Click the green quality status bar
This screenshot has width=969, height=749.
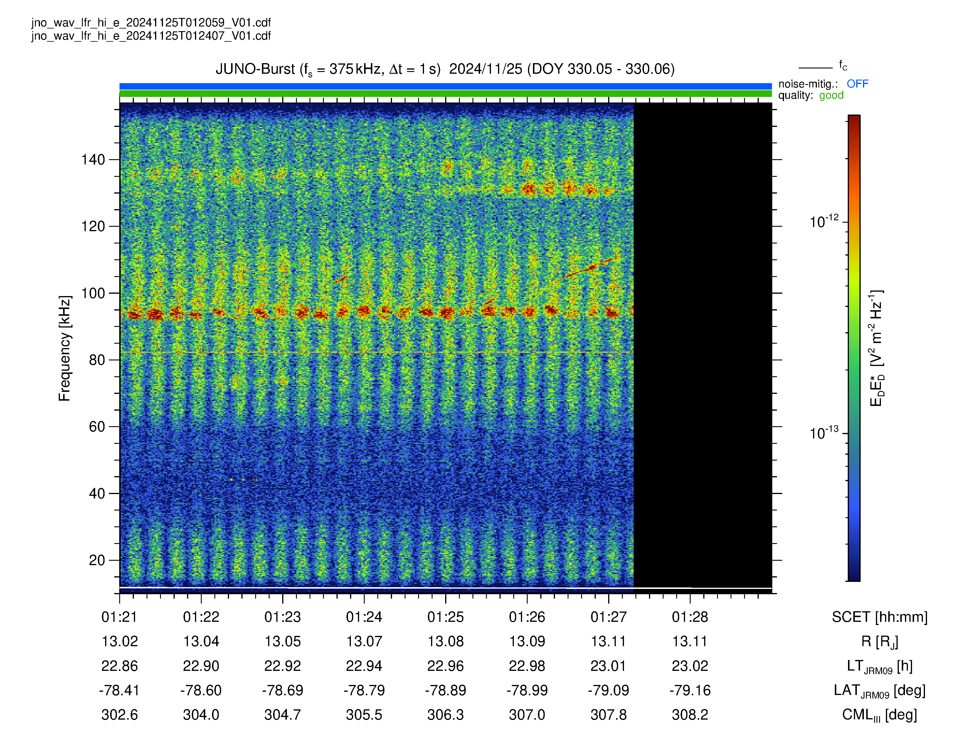[445, 94]
